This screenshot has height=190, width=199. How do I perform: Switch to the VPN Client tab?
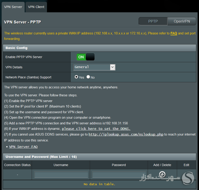[36, 7]
